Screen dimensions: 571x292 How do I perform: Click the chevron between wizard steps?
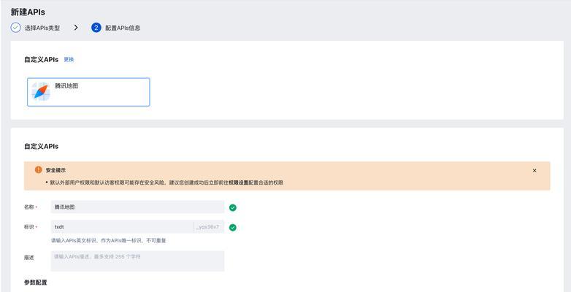[76, 28]
